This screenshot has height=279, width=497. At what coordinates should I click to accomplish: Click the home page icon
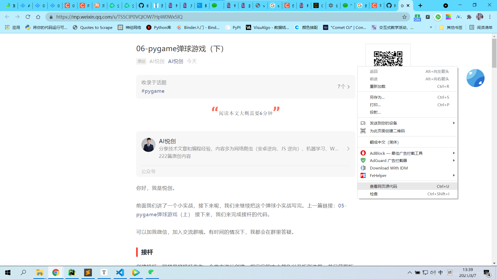pos(38,17)
